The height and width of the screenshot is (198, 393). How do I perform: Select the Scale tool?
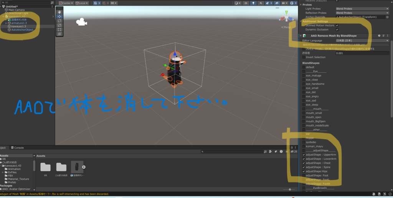click(x=59, y=25)
